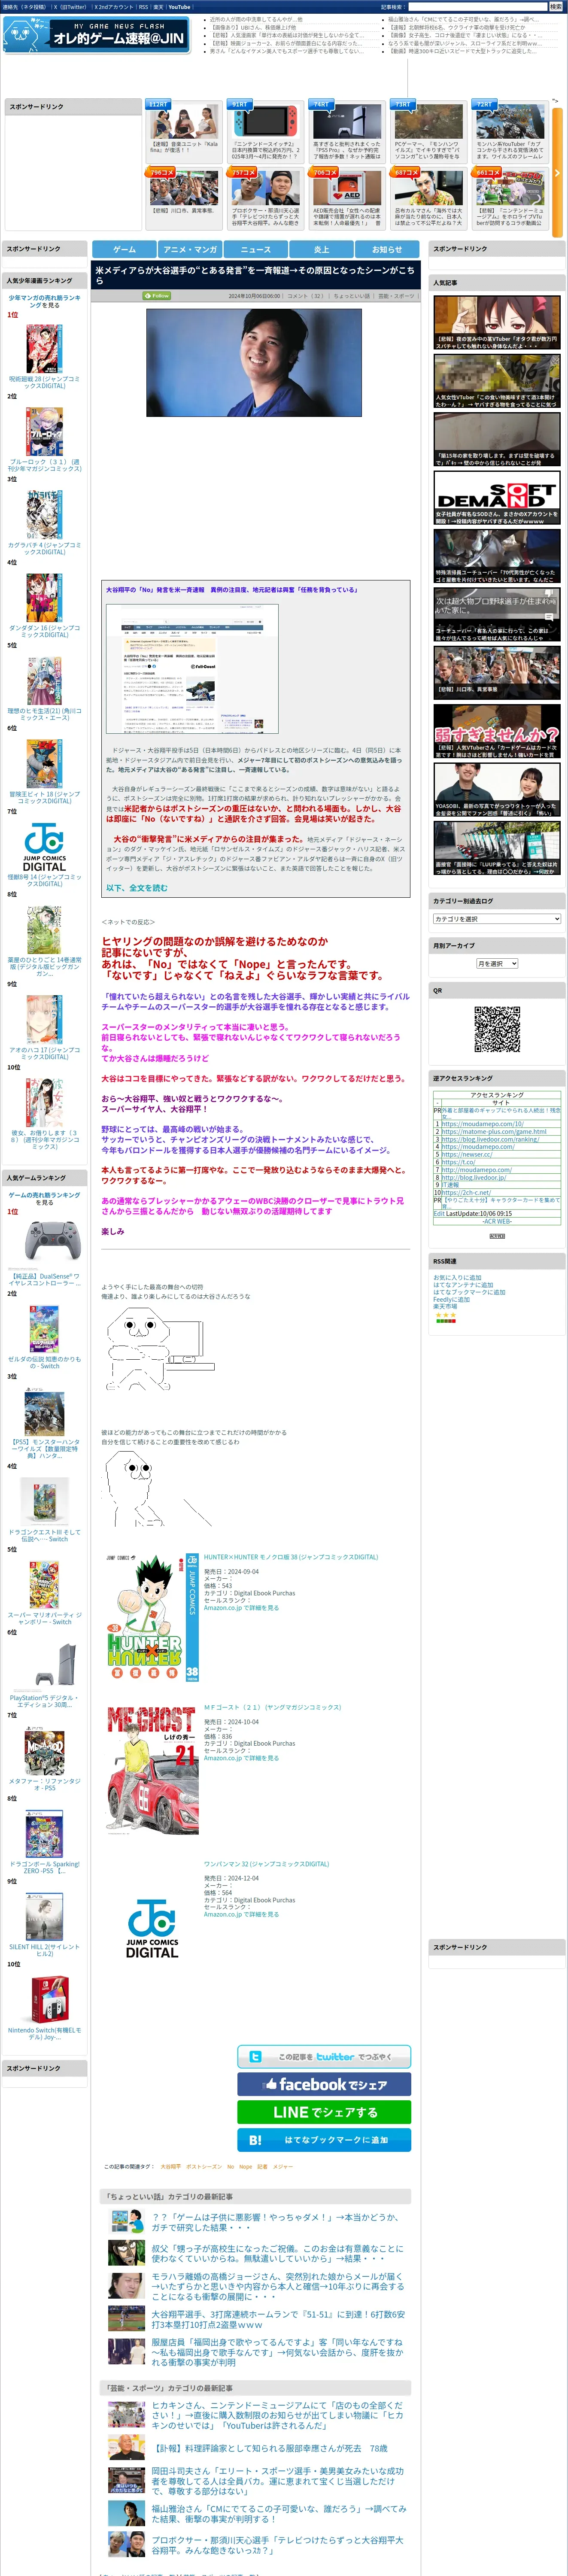
Task: Click the 検索 search button
Action: (x=555, y=7)
